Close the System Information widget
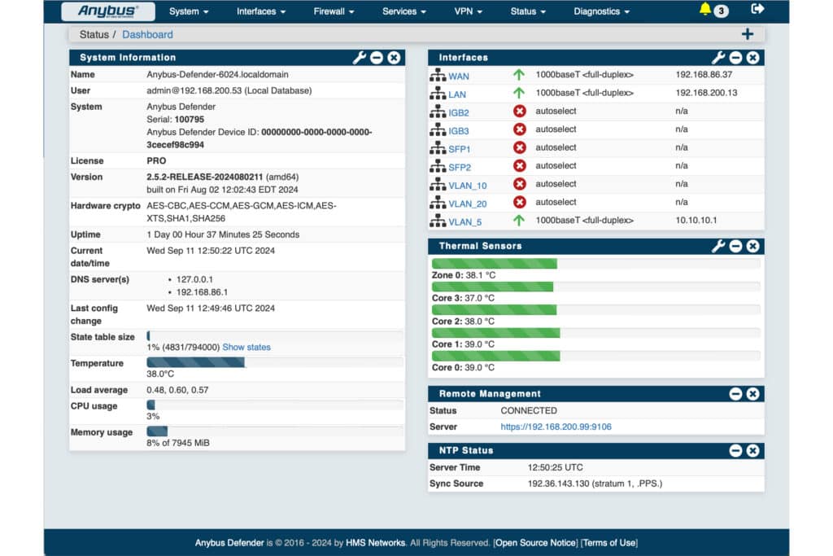The height and width of the screenshot is (556, 833). [x=394, y=58]
